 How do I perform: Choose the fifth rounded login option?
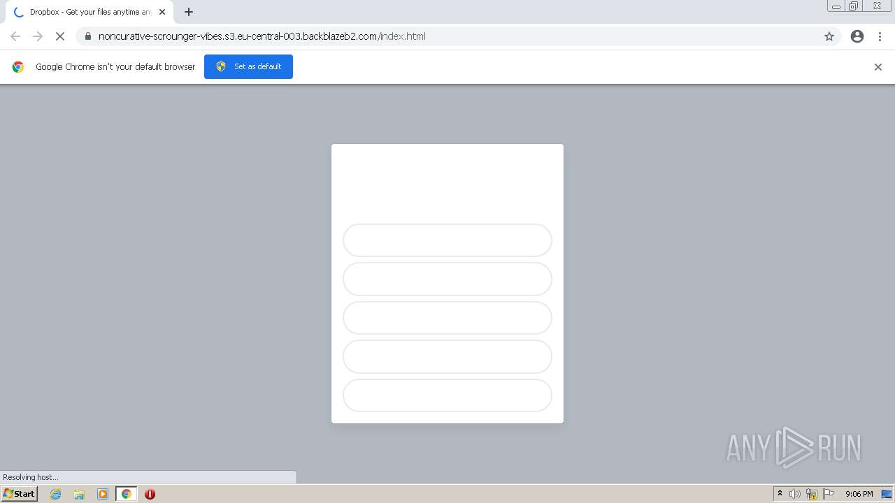tap(447, 395)
